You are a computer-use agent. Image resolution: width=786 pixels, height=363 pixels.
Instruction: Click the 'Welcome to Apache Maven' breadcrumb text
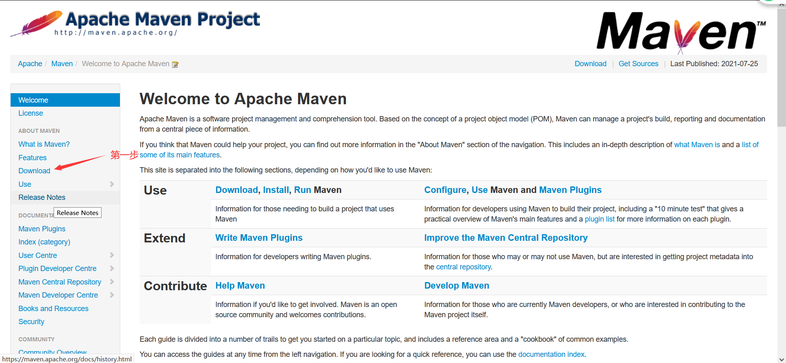125,64
